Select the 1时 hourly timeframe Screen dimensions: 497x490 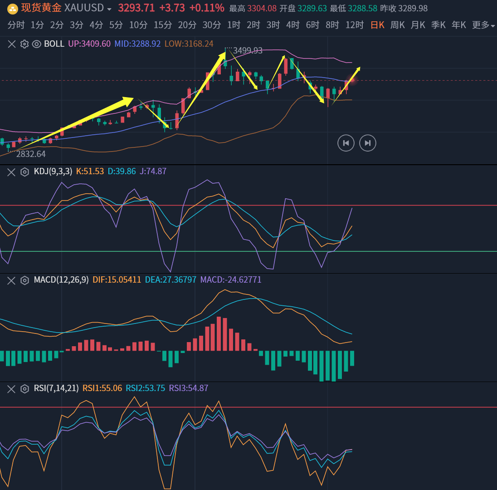(x=234, y=25)
